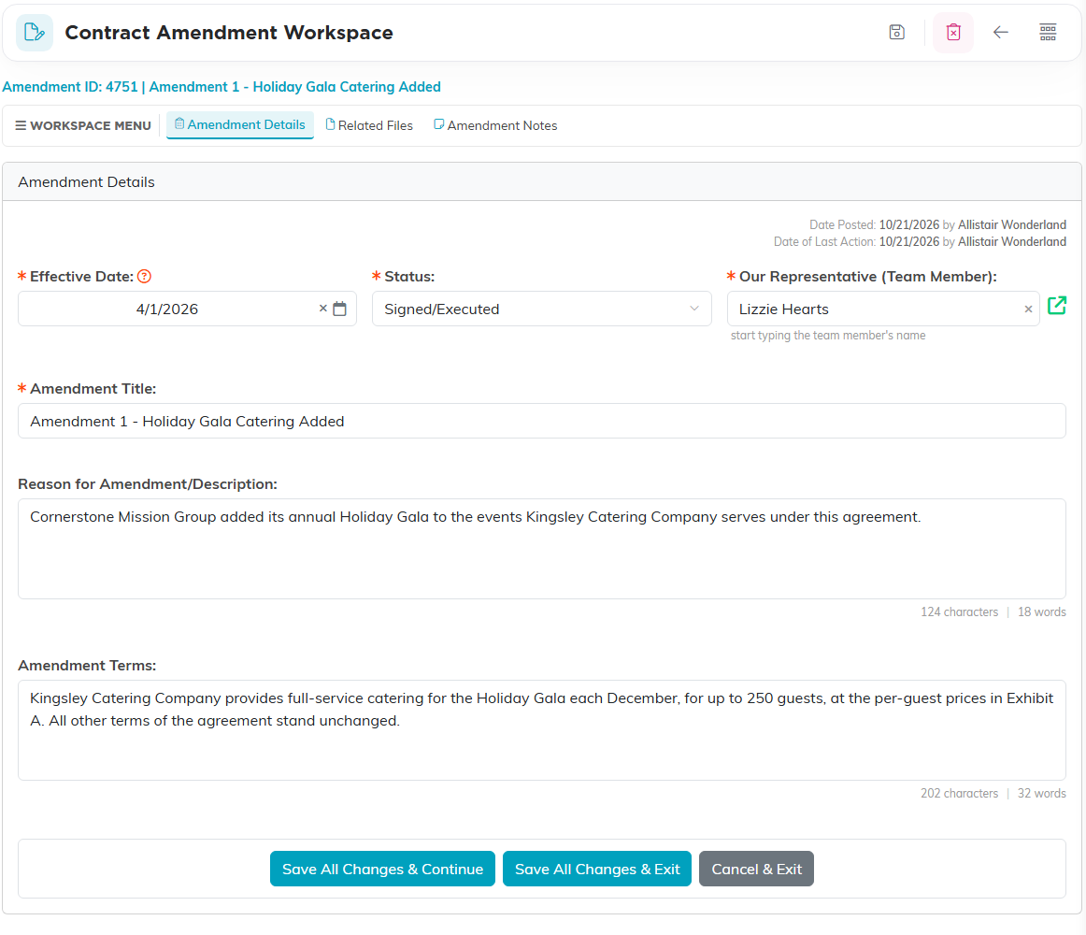Switch to the Related Files tab
This screenshot has width=1086, height=935.
(x=369, y=125)
